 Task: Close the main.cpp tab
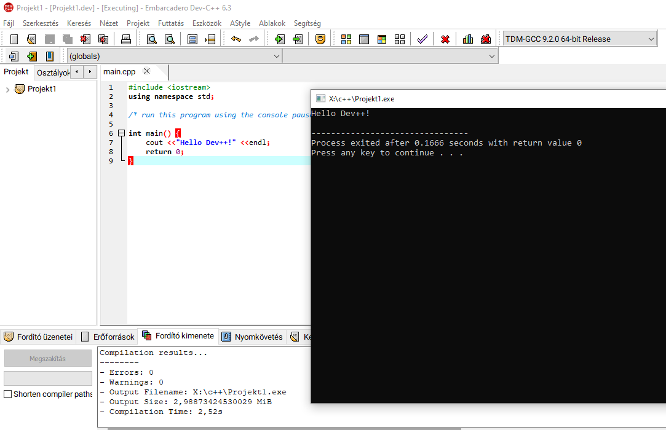pyautogui.click(x=146, y=71)
